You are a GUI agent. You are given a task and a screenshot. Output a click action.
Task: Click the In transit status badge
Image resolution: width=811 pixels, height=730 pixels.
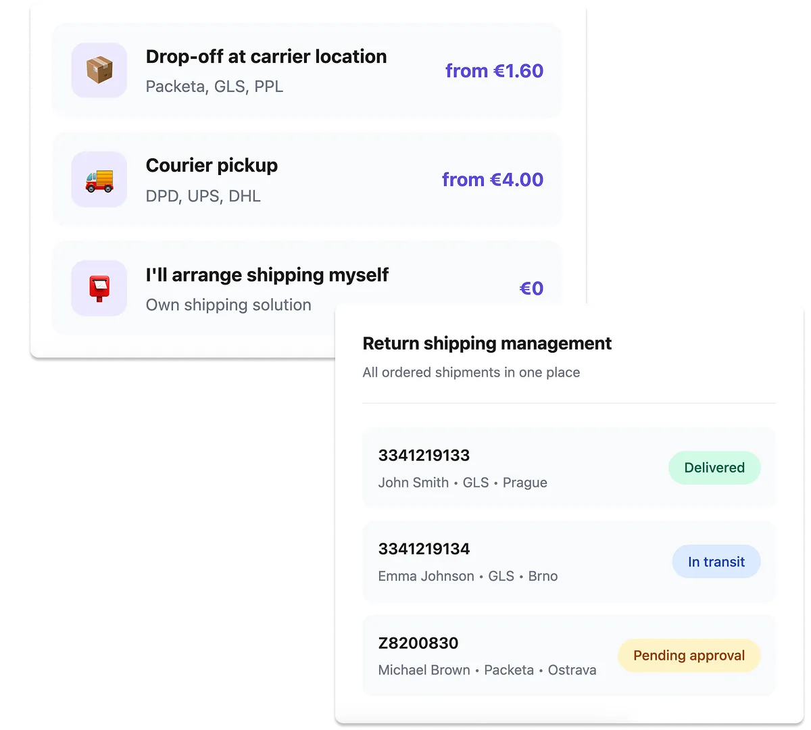coord(716,562)
